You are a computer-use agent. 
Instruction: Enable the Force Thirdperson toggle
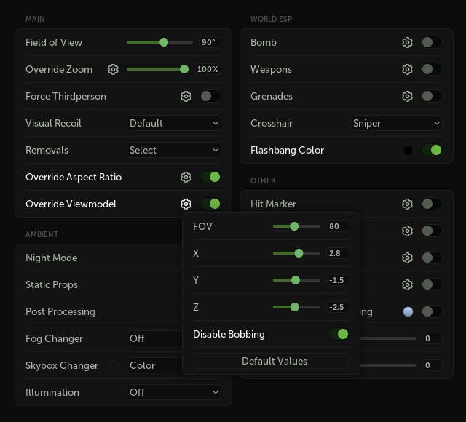(210, 97)
